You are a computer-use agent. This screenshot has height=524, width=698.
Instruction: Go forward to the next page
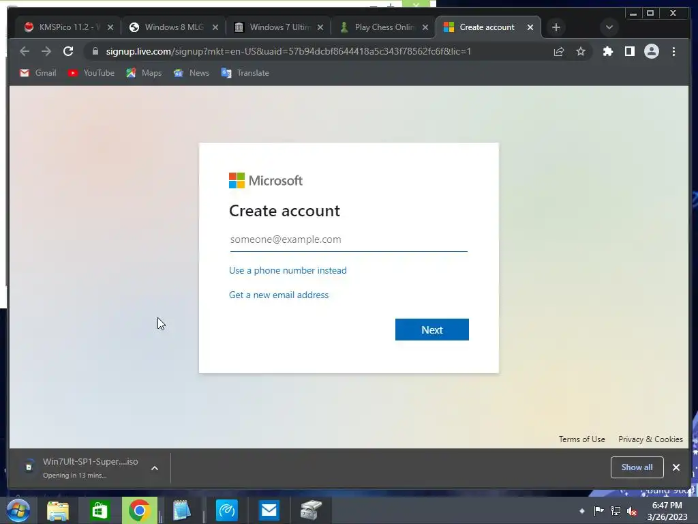pyautogui.click(x=46, y=51)
